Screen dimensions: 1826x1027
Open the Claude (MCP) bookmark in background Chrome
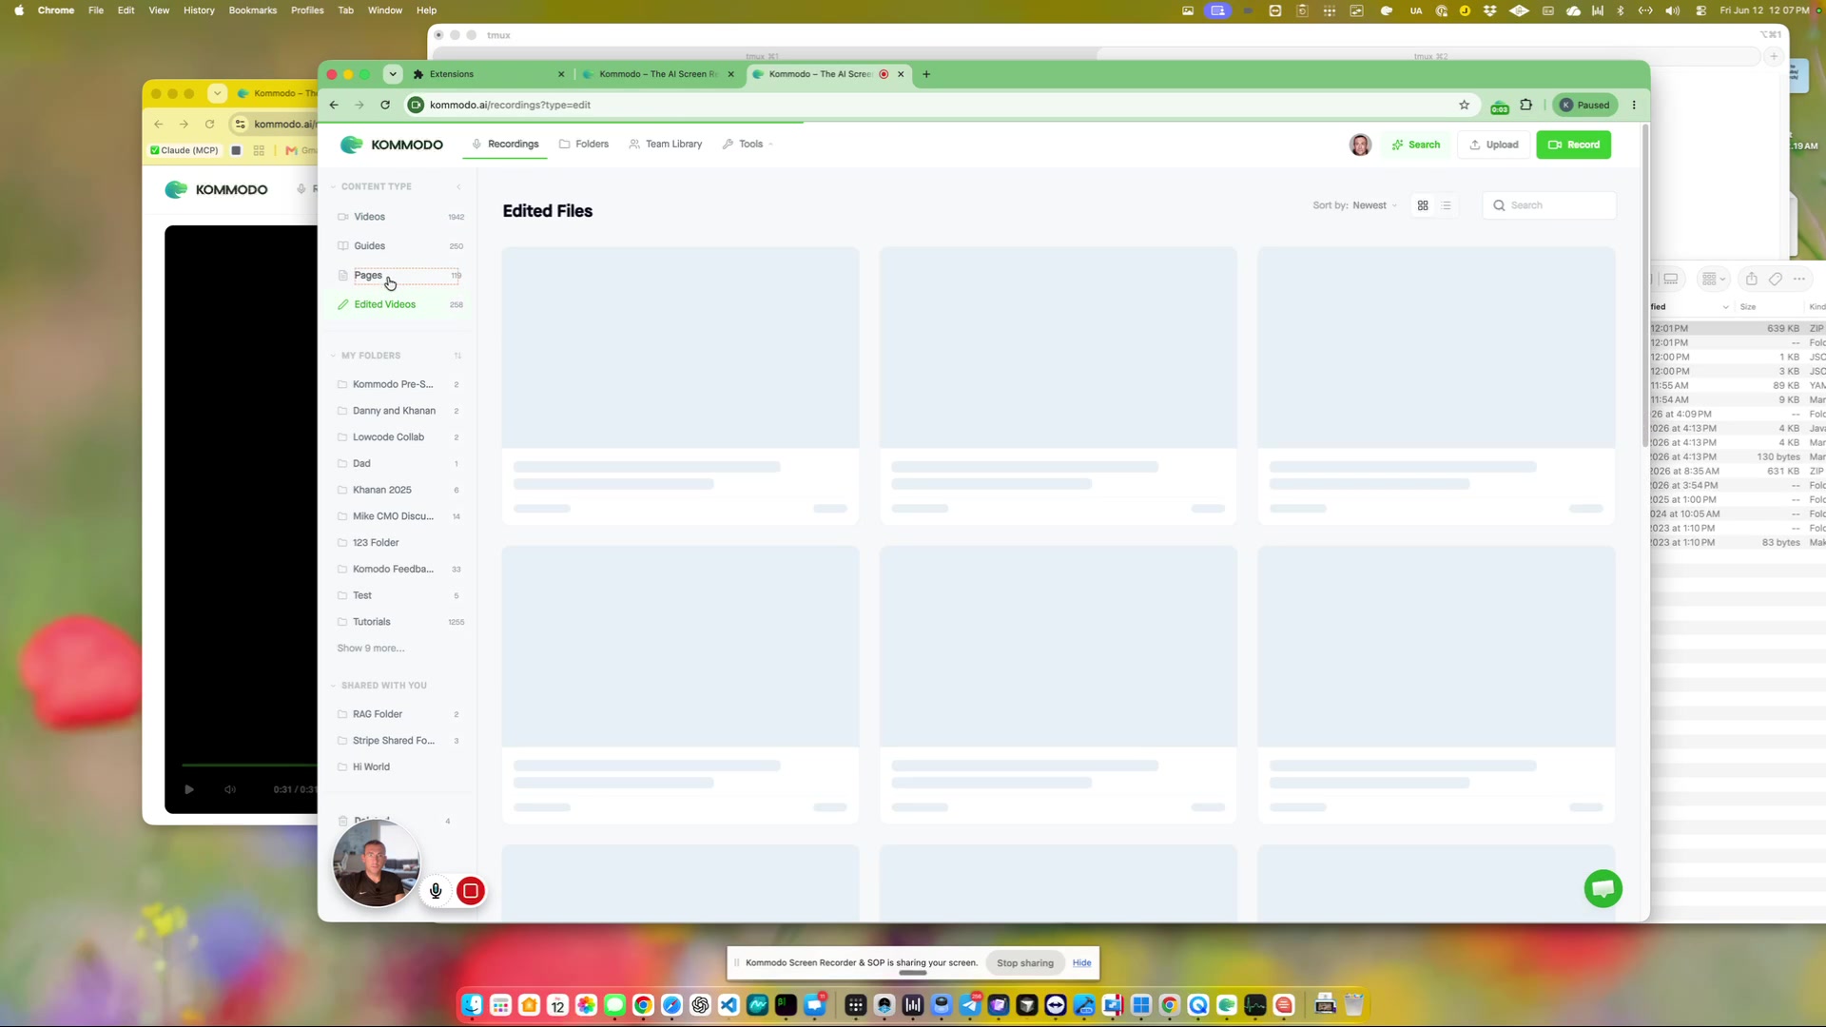coord(185,150)
